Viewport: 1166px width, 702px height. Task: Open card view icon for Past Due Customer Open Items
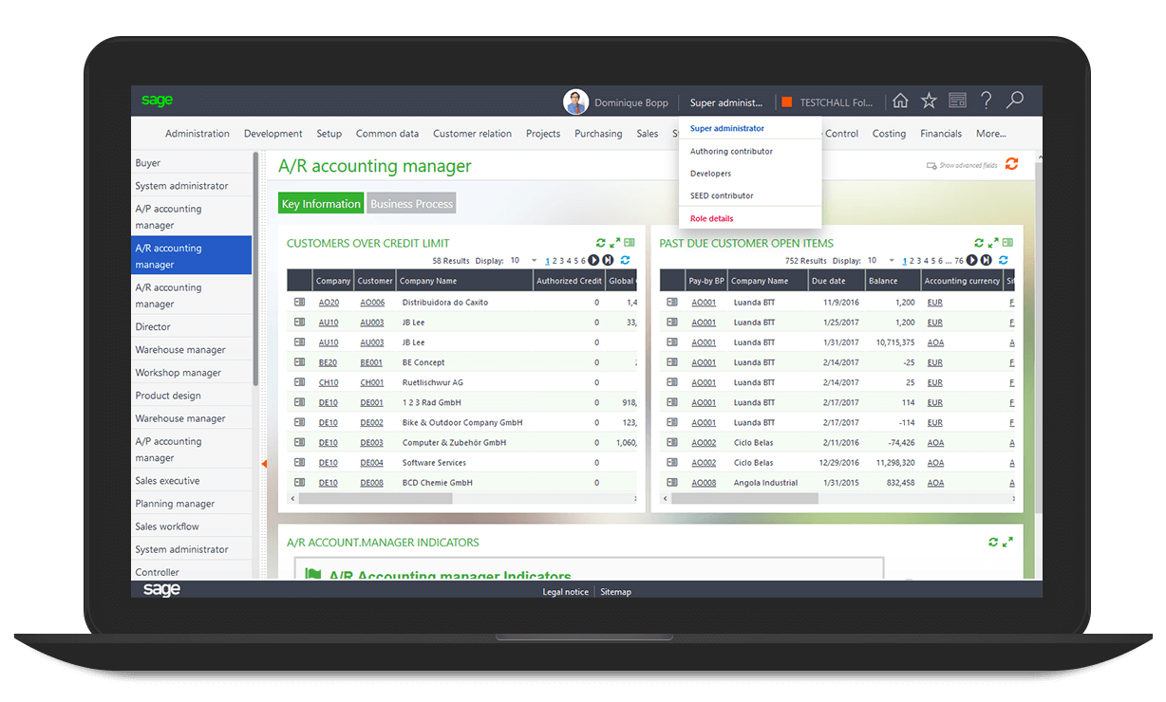pyautogui.click(x=1007, y=243)
